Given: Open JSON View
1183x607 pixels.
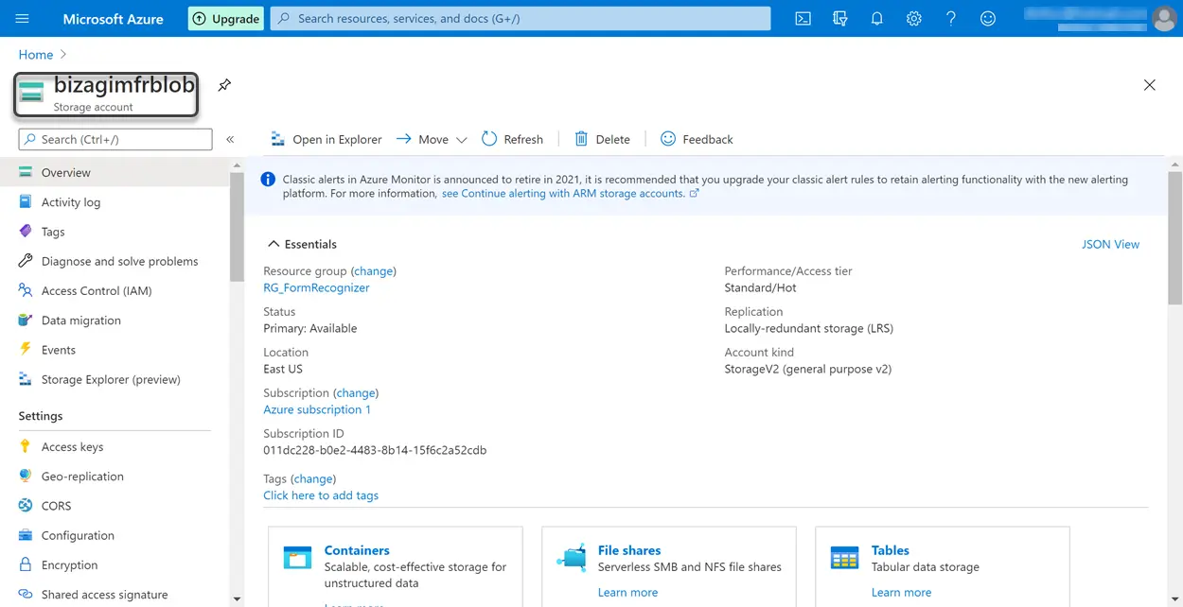Looking at the screenshot, I should (x=1110, y=244).
